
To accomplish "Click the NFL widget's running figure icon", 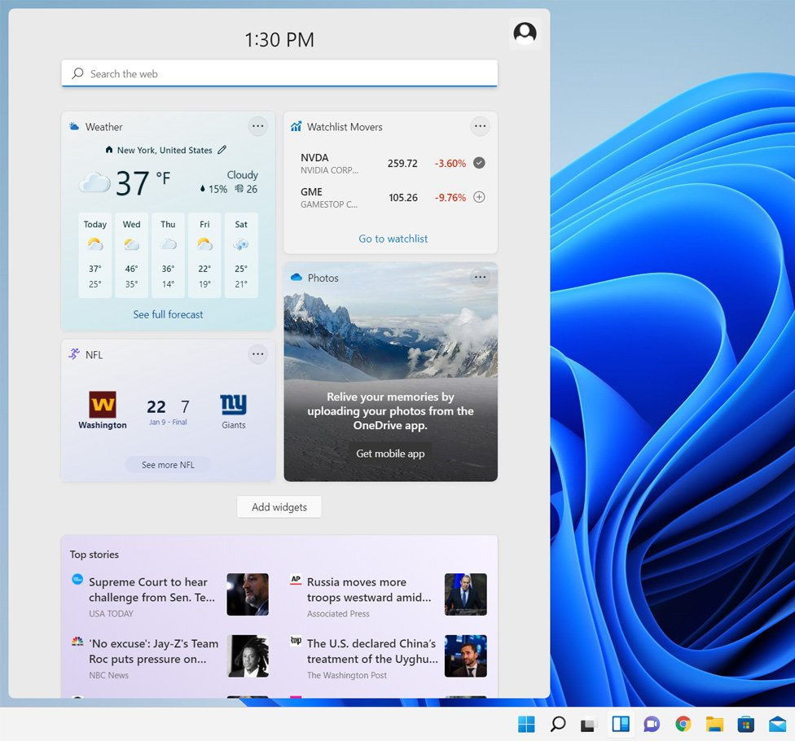I will pyautogui.click(x=74, y=354).
